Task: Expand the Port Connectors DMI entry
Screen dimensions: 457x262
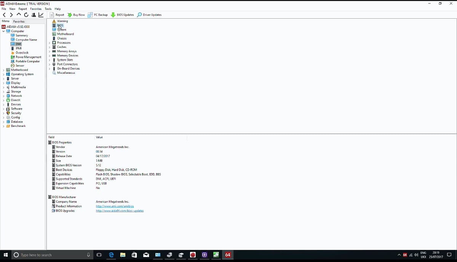Action: (x=50, y=64)
